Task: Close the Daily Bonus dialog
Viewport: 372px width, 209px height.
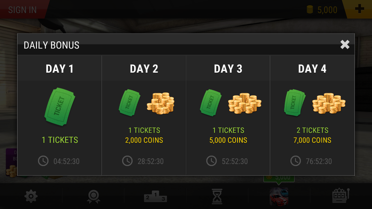Action: coord(345,44)
